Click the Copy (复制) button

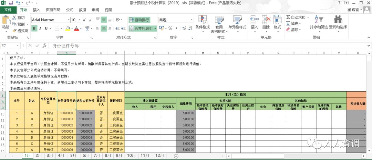(x=20, y=24)
